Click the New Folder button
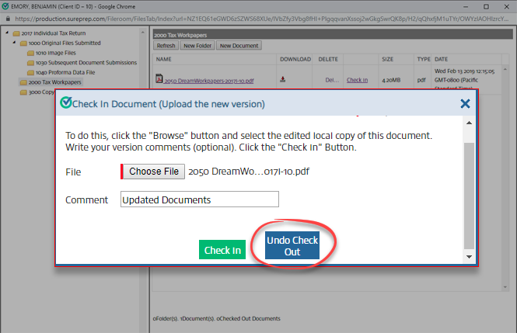 (x=197, y=46)
